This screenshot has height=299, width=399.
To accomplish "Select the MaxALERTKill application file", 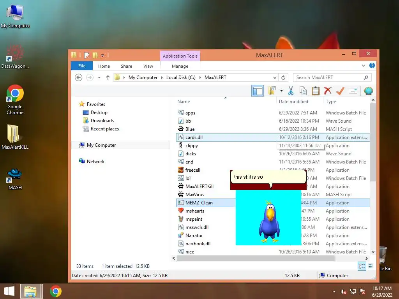I will pyautogui.click(x=199, y=186).
